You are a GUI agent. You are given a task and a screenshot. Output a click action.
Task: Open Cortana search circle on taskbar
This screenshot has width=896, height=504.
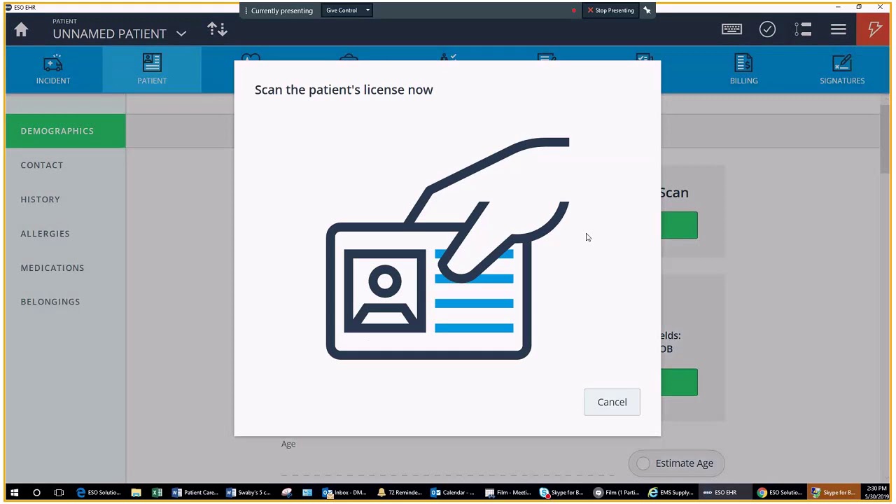[x=36, y=493]
